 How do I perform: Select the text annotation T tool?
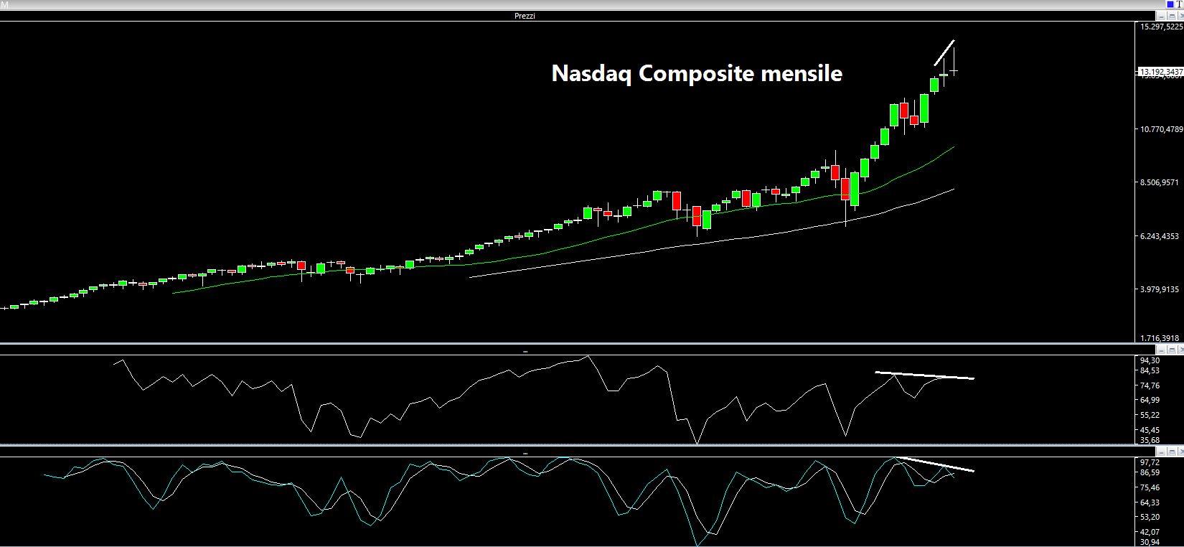(x=1179, y=4)
